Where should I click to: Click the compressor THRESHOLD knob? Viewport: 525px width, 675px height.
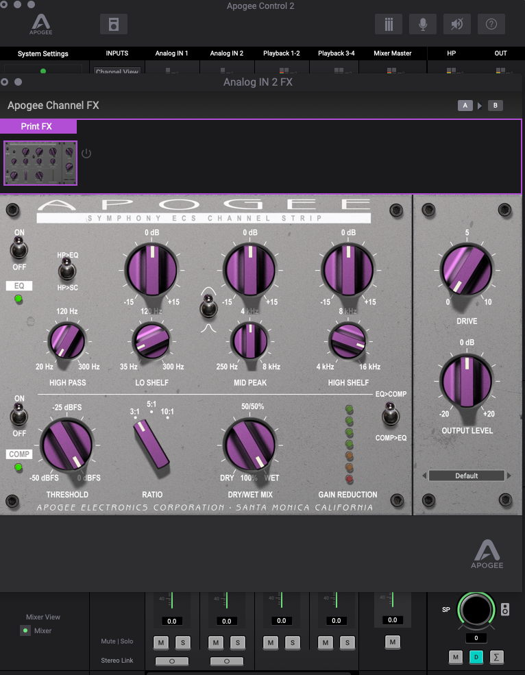pos(66,444)
